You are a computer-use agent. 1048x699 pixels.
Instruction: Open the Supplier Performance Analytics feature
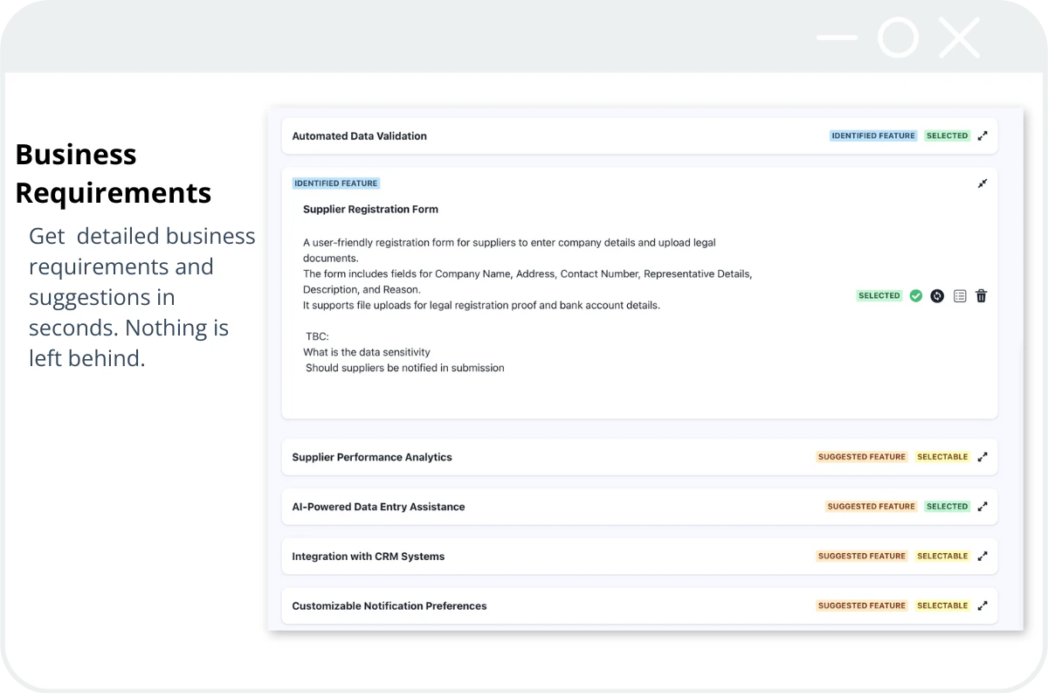(372, 456)
